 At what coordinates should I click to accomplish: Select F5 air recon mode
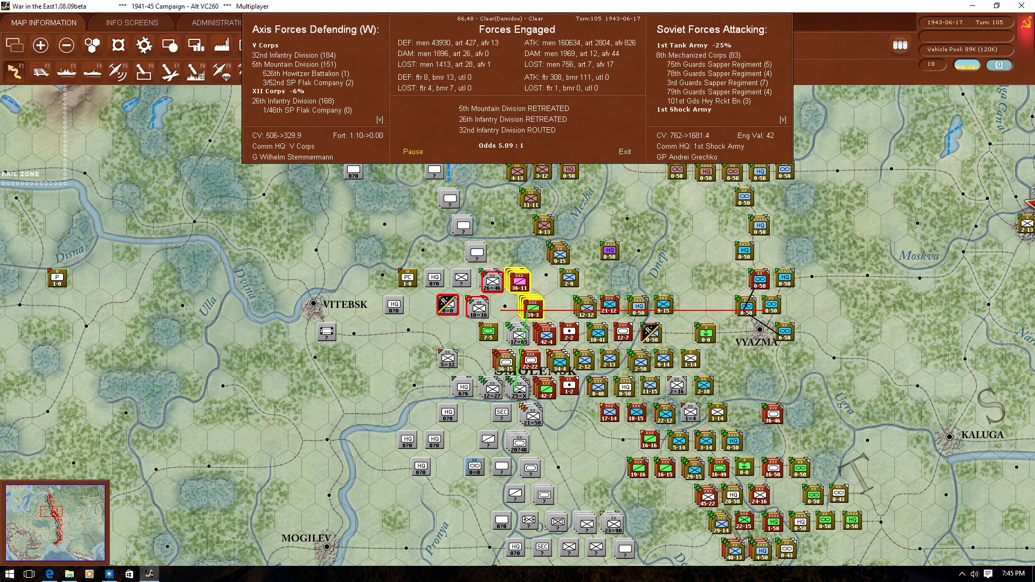point(118,71)
